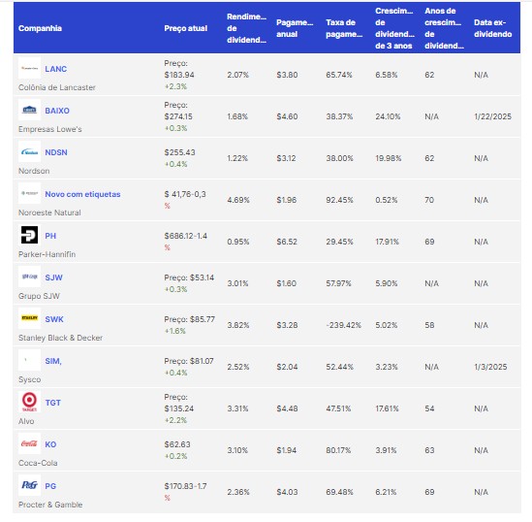Select the 1/22/2025 ex-dividend date
The height and width of the screenshot is (522, 532).
(492, 116)
